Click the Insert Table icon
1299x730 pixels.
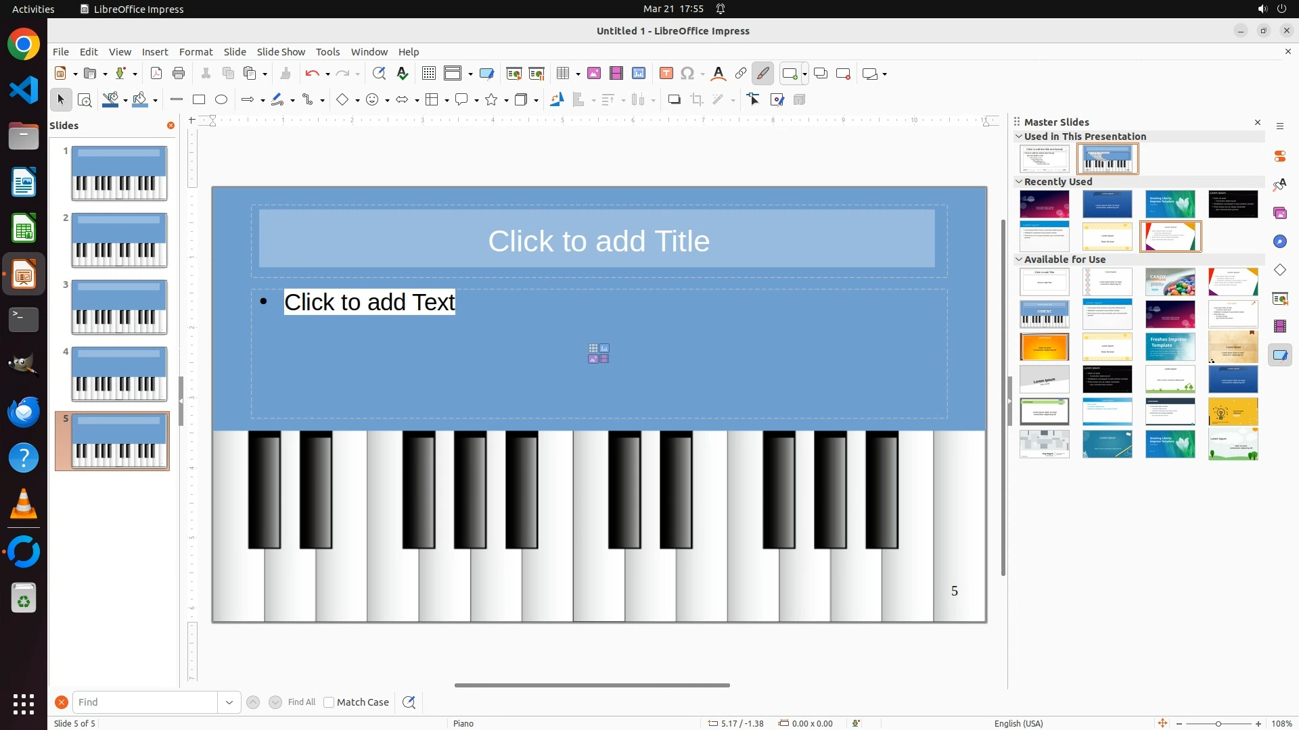tap(563, 74)
